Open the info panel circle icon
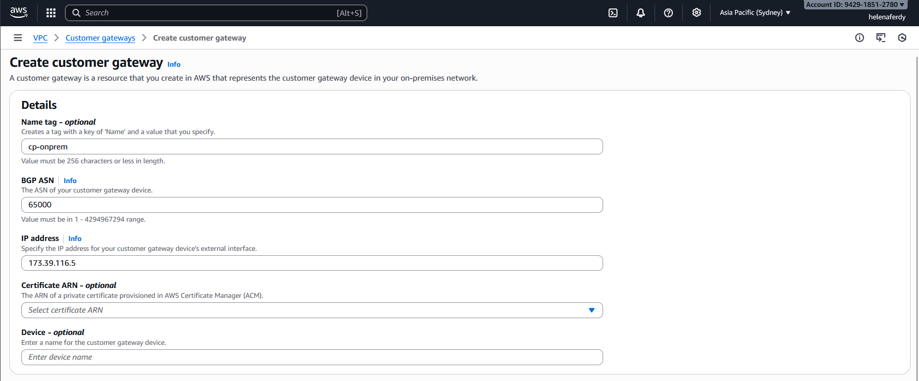Viewport: 919px width, 381px height. 860,38
